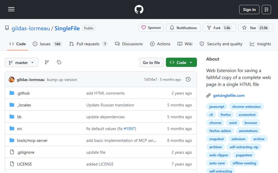Viewport: 278px width, 173px height.
Task: Open the added LICENSE commit message
Action: click(x=100, y=164)
